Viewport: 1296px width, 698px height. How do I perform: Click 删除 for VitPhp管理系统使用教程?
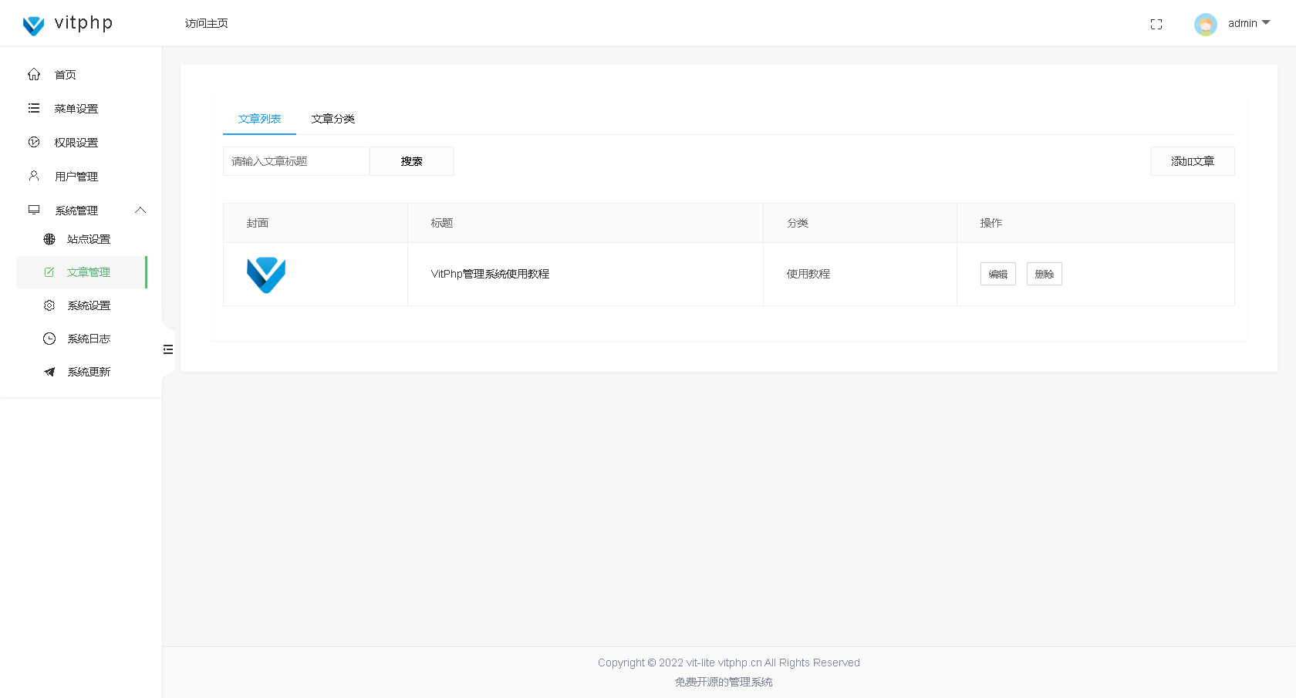coord(1045,274)
